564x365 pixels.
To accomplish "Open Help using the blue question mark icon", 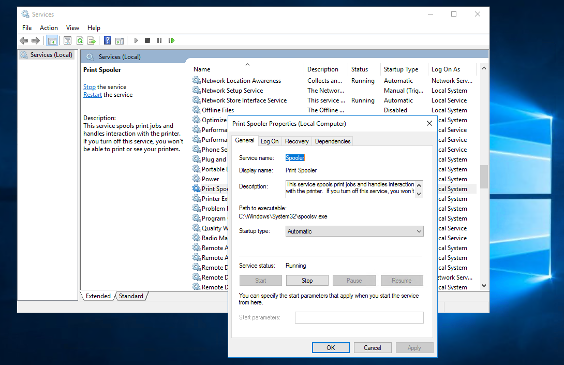I will tap(107, 41).
